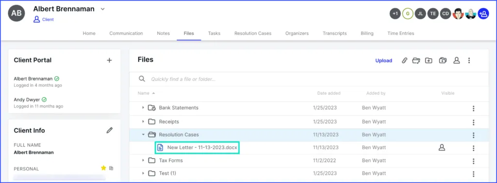Click the blue add team member button
The width and height of the screenshot is (497, 183).
(x=483, y=14)
